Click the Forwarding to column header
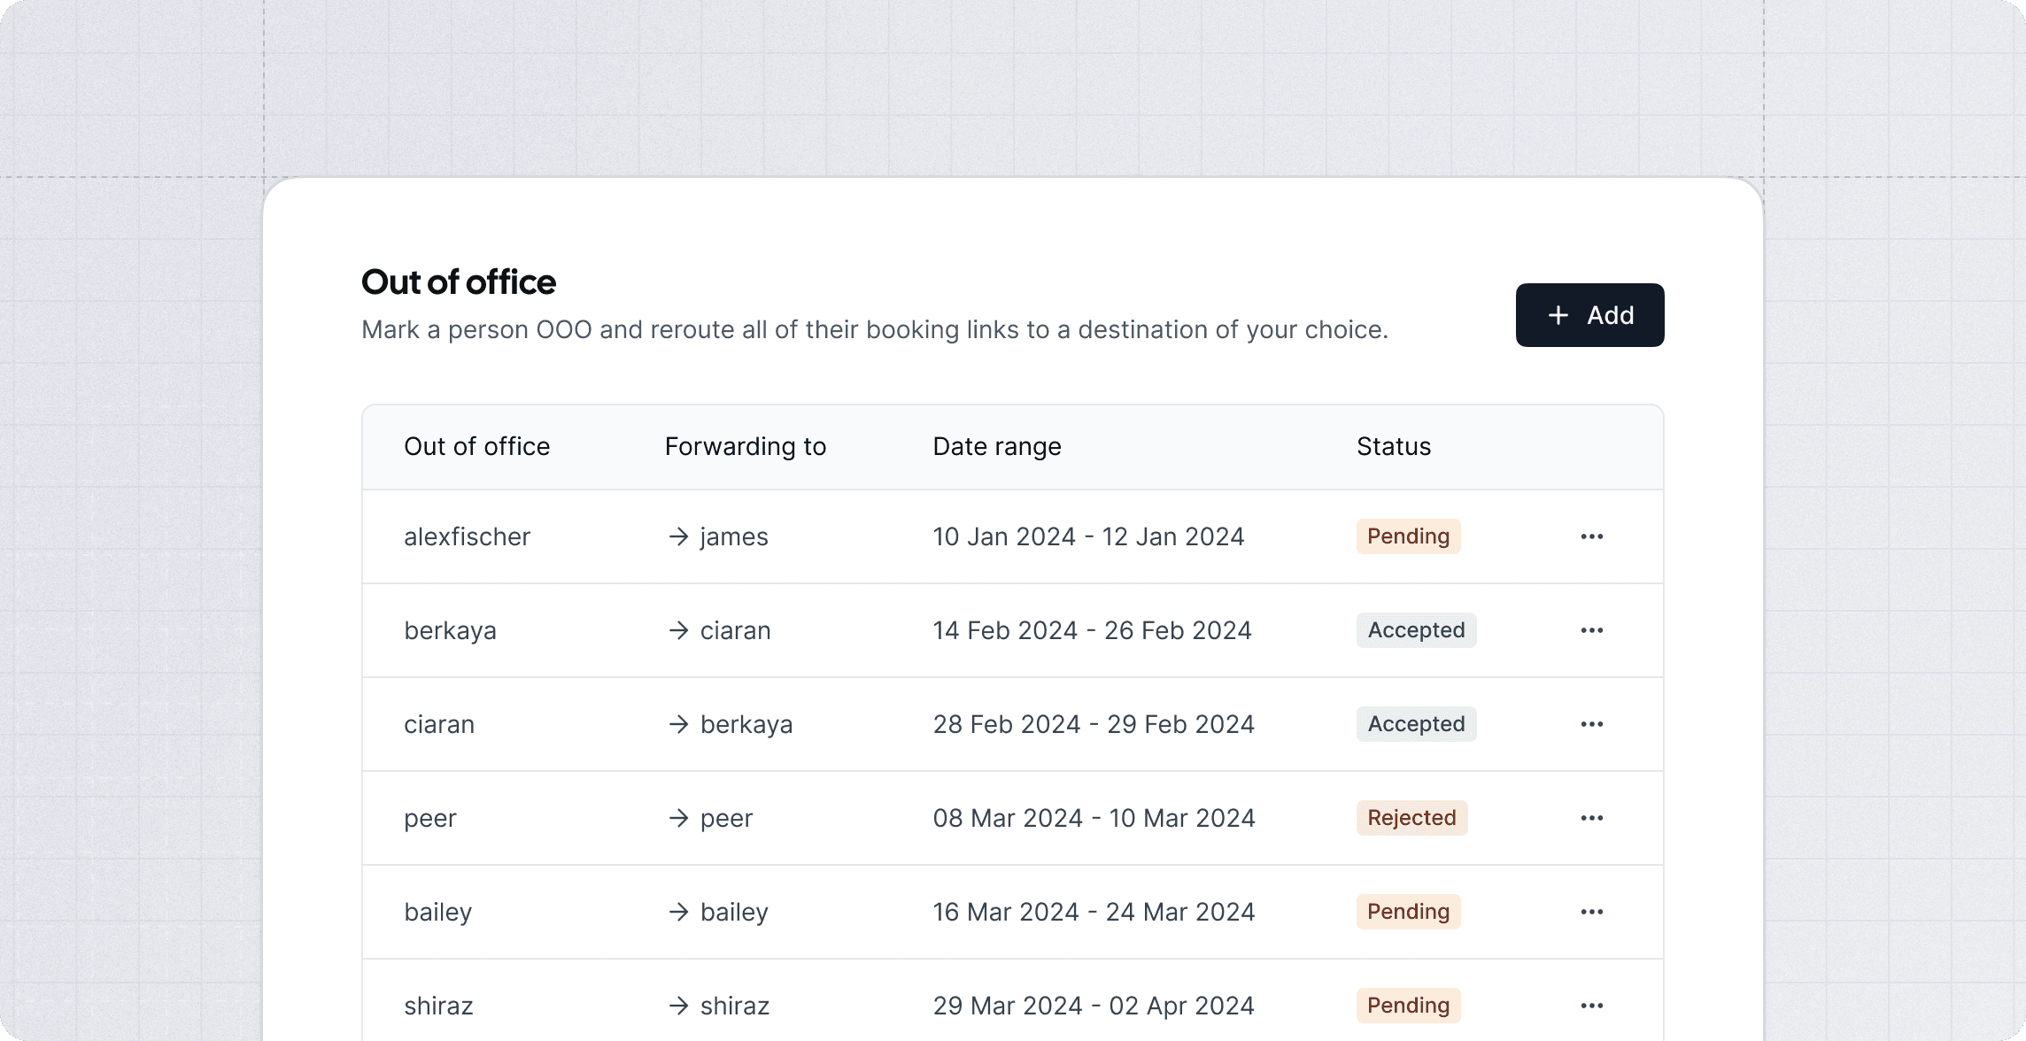Image resolution: width=2026 pixels, height=1041 pixels. point(746,446)
